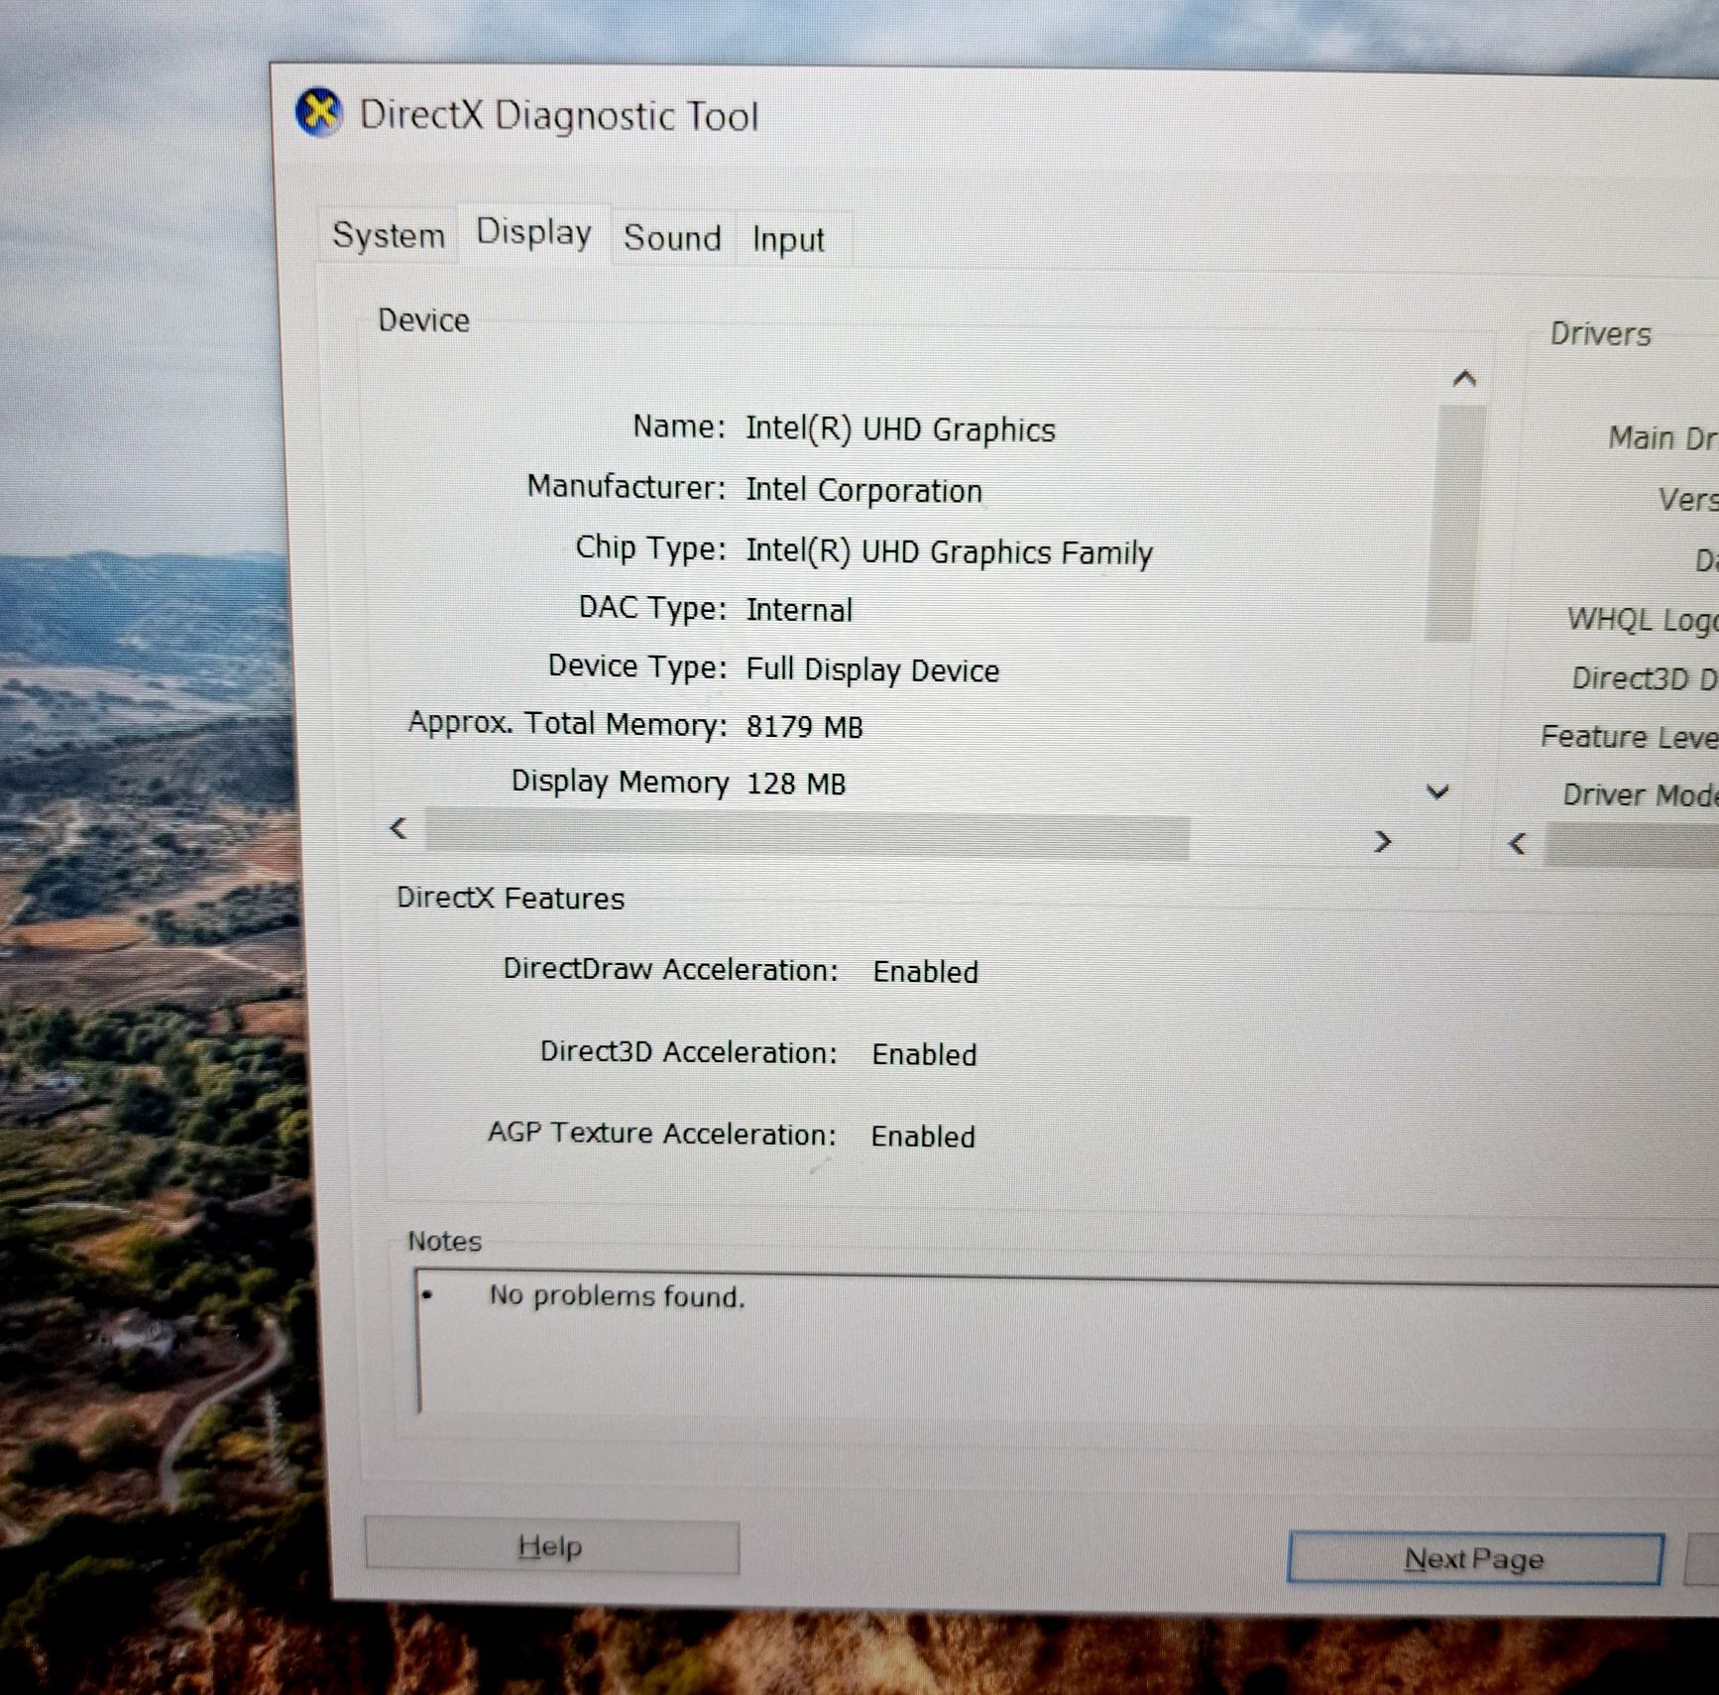This screenshot has width=1719, height=1695.
Task: Select the 'Intel(R) UHD Graphics' name value
Action: tap(900, 429)
